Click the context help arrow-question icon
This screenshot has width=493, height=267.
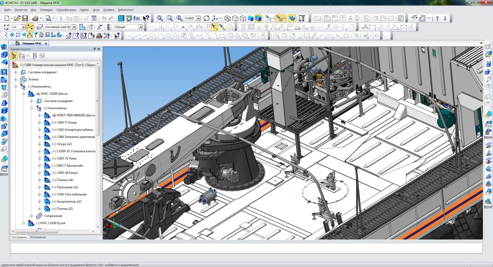click(x=146, y=18)
